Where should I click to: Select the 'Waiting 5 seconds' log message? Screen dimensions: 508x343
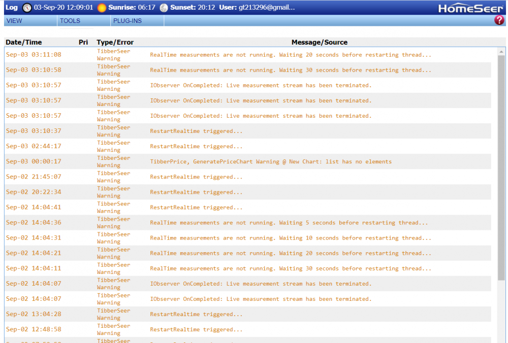click(289, 223)
